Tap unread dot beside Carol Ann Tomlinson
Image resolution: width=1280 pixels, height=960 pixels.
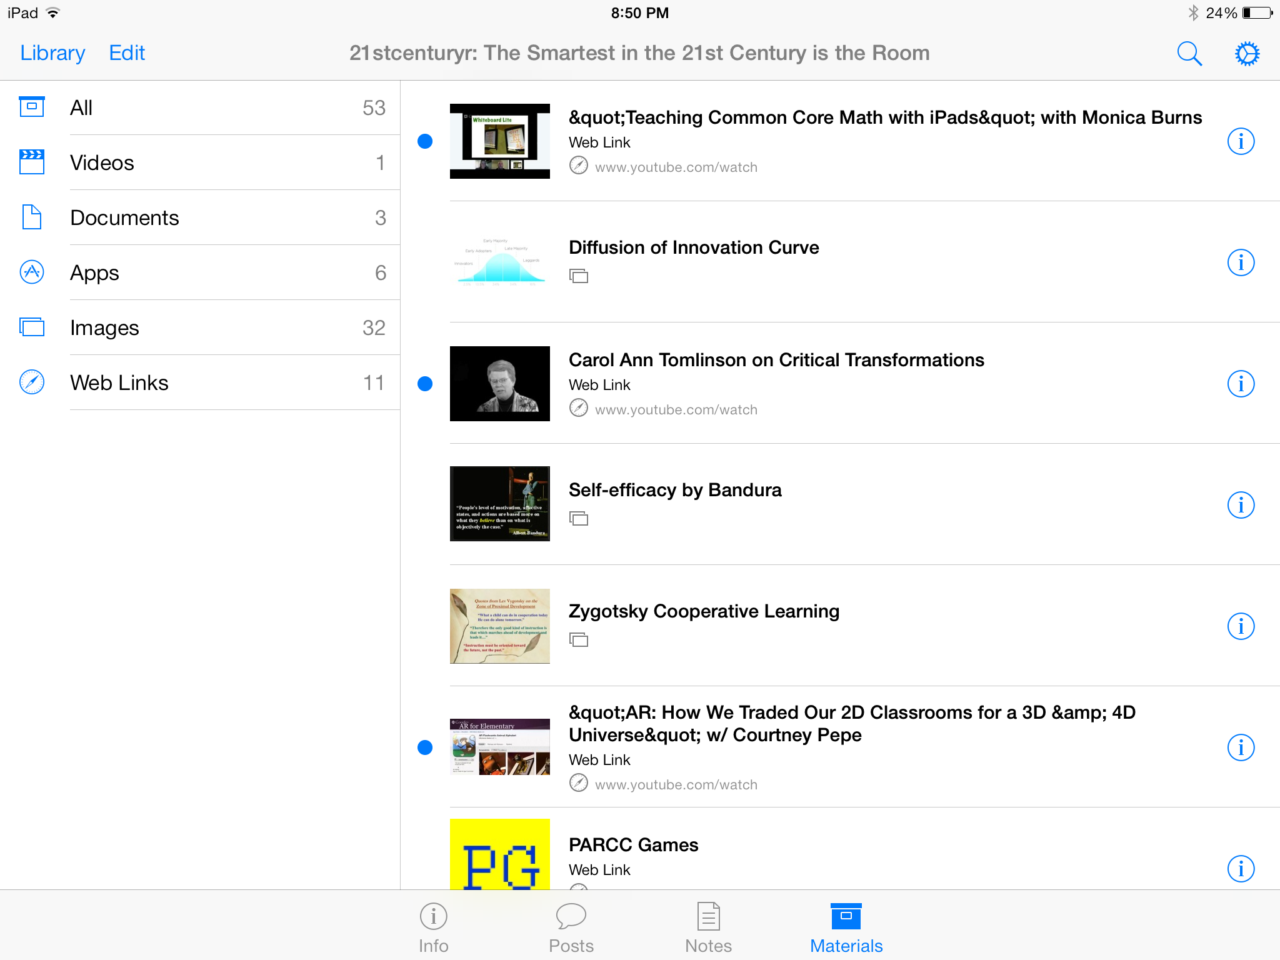pyautogui.click(x=425, y=384)
